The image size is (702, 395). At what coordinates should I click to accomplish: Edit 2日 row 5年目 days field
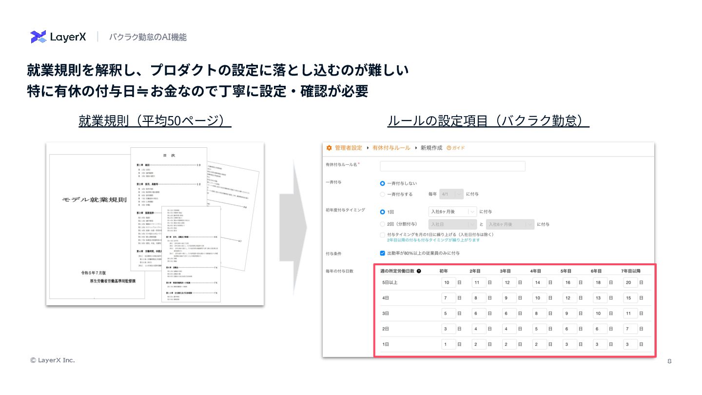click(569, 329)
